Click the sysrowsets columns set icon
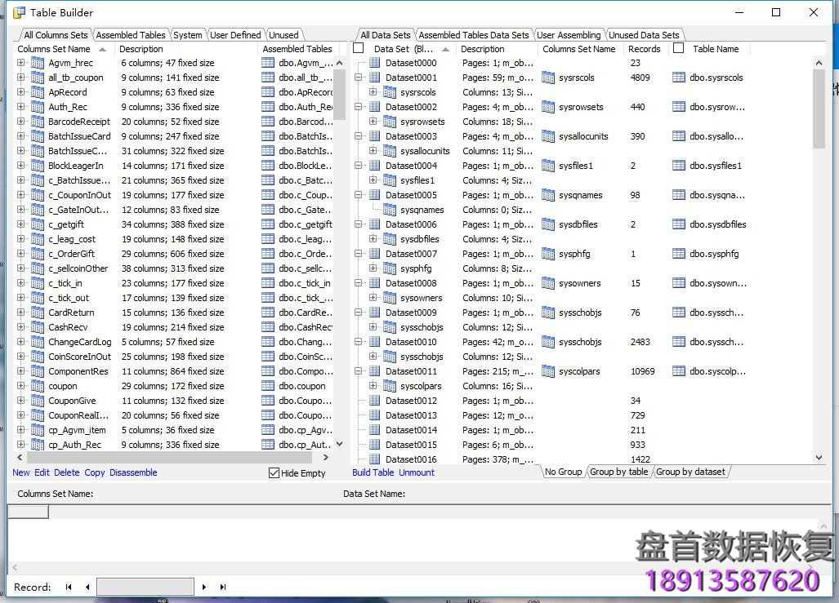 coord(548,107)
